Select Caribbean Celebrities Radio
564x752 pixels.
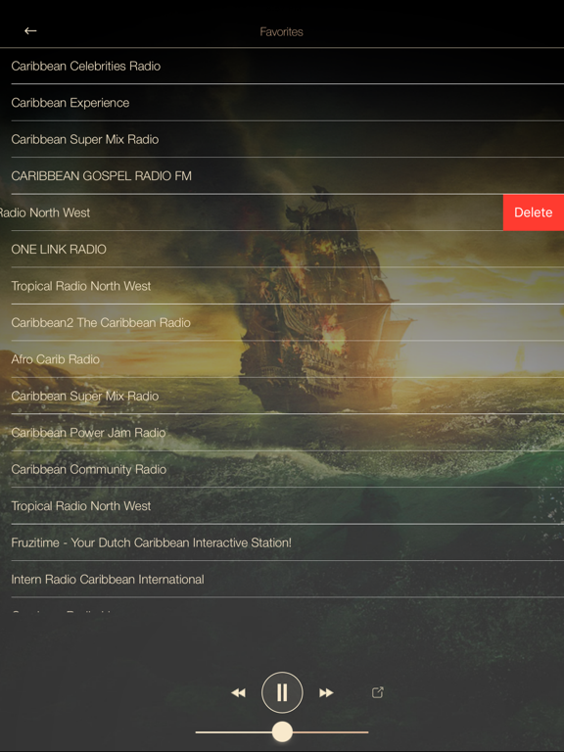[x=282, y=67]
